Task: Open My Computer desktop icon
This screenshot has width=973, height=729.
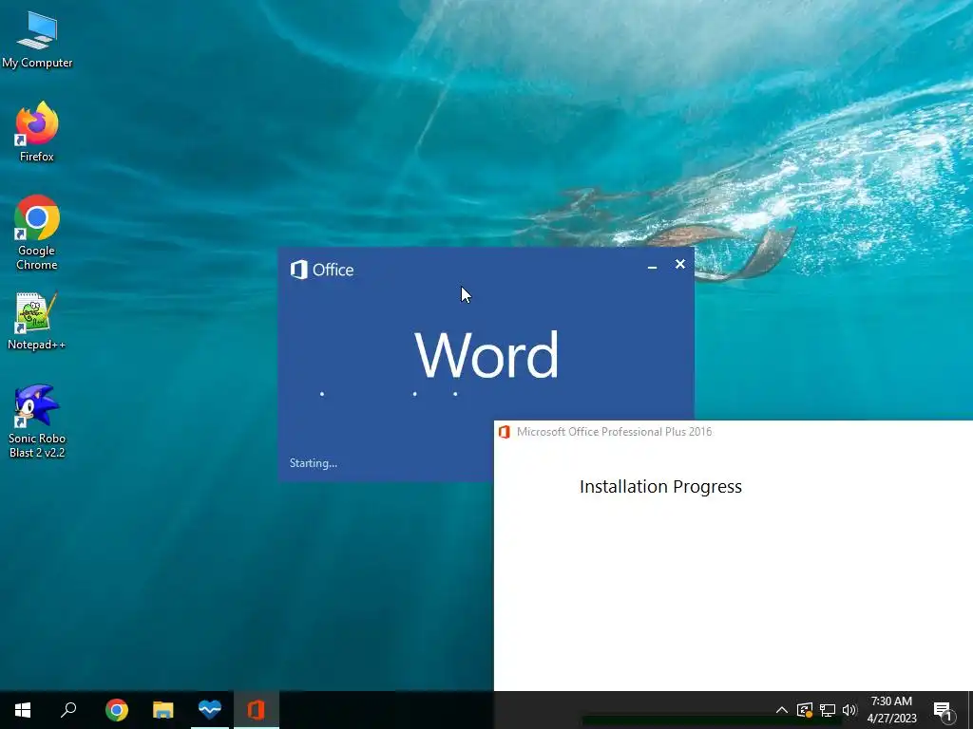Action: pos(37,40)
